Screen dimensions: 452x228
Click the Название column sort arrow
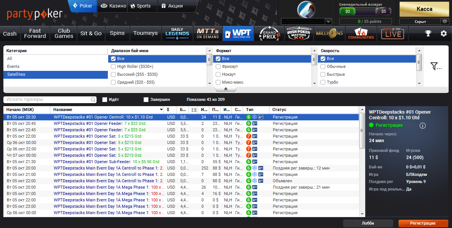[x=162, y=110]
